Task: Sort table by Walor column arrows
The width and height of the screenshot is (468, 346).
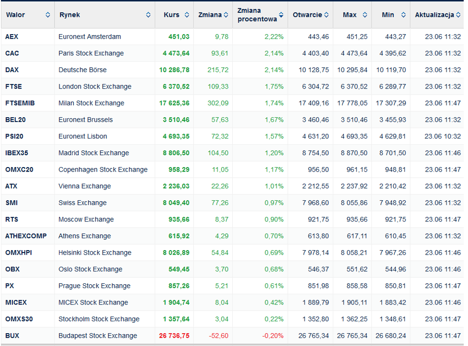Action: (x=48, y=15)
